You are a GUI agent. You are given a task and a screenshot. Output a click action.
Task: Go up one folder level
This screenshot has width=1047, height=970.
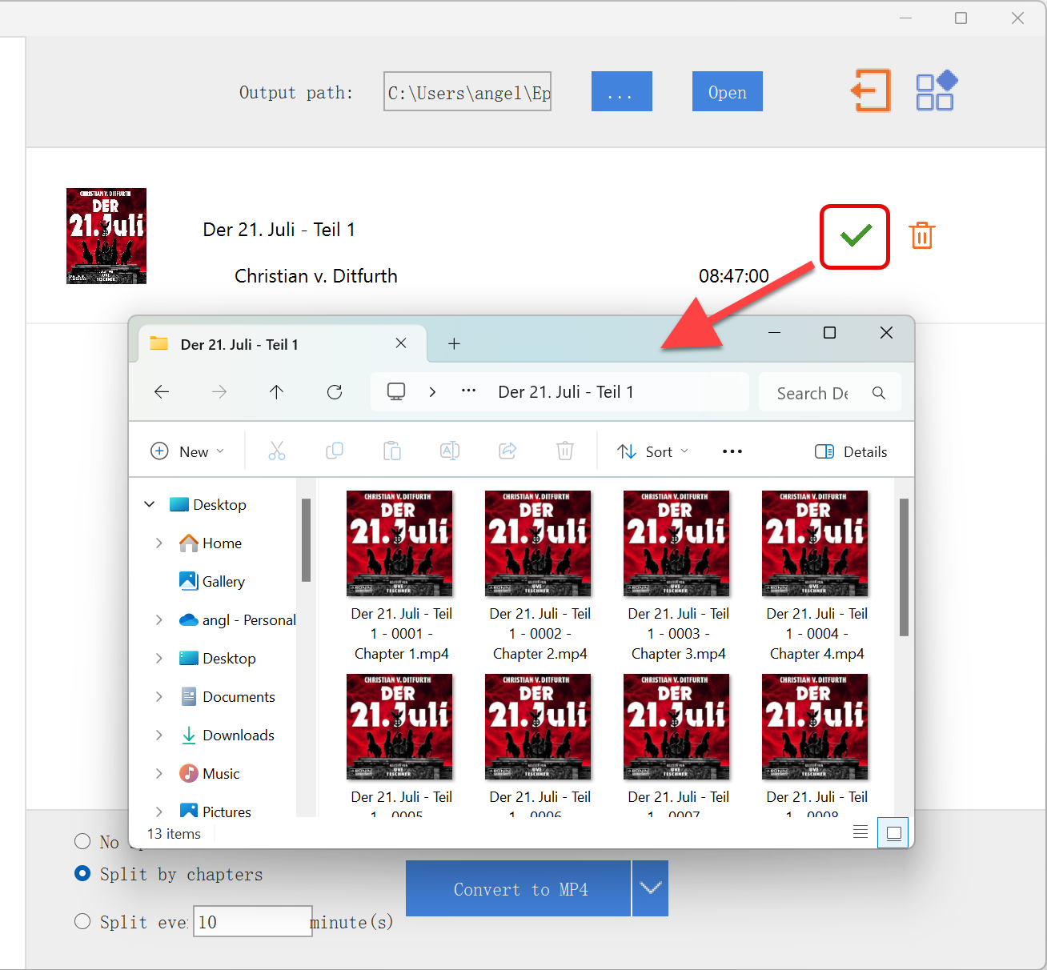click(276, 392)
